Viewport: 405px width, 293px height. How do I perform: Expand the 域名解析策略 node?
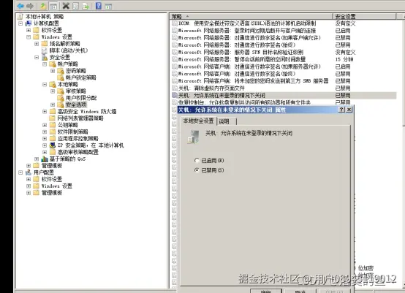(37, 44)
